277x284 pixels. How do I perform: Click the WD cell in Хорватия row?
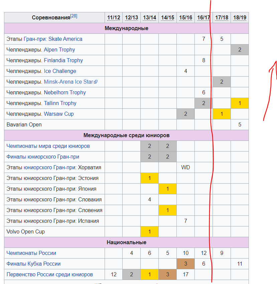(186, 167)
